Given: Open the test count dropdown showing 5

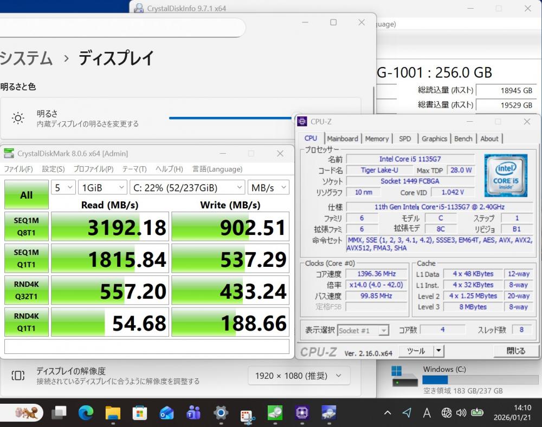Looking at the screenshot, I should pos(63,187).
